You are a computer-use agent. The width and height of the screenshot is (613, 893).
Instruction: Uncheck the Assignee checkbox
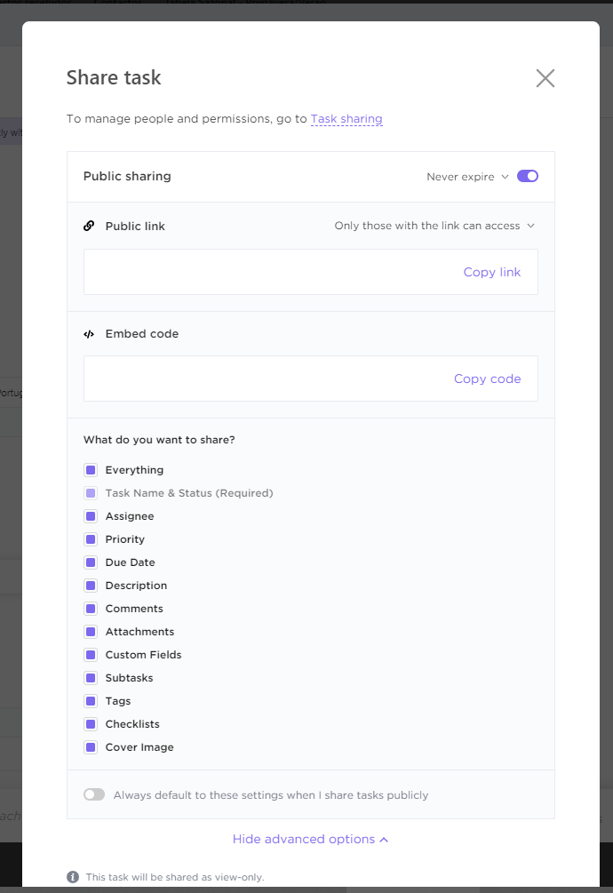click(x=91, y=516)
